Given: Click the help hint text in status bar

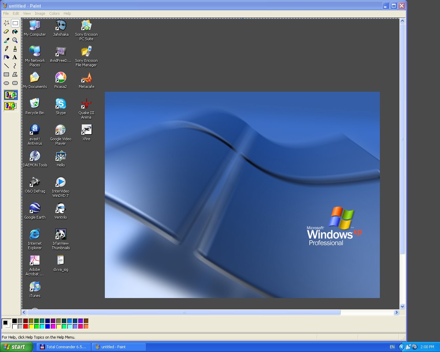Looking at the screenshot, I should coord(38,337).
